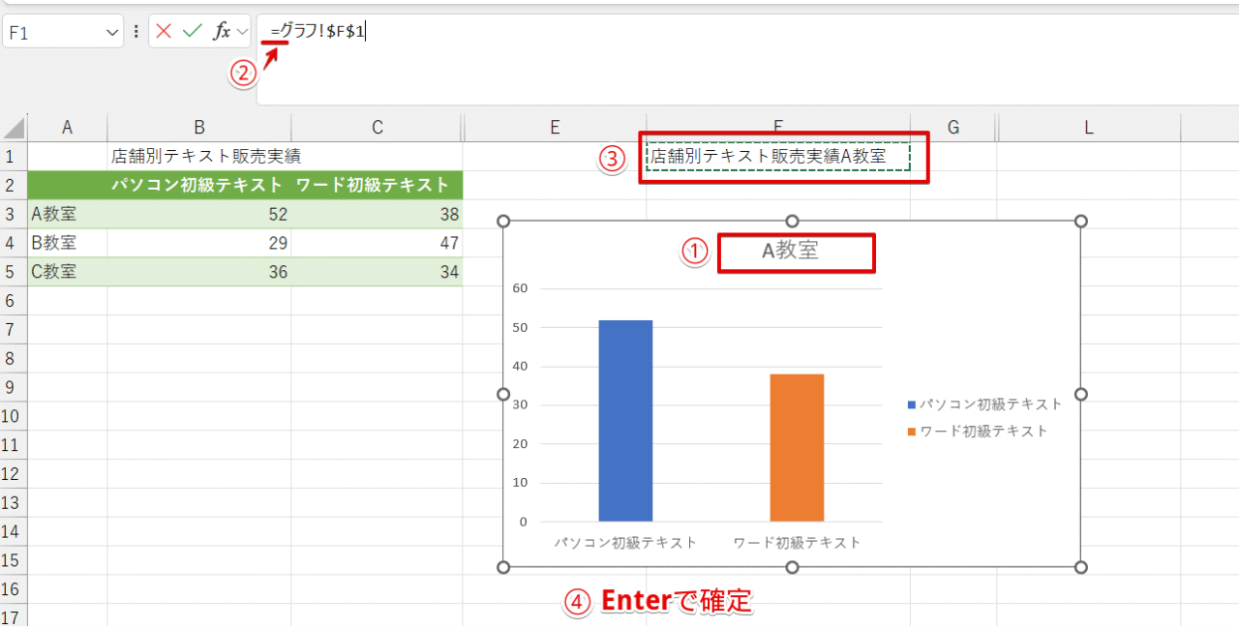Select the B教室 row label cell
Image resolution: width=1239 pixels, height=628 pixels.
pos(67,243)
